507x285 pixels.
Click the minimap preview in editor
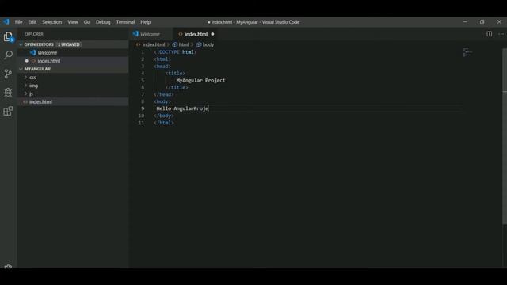point(467,52)
